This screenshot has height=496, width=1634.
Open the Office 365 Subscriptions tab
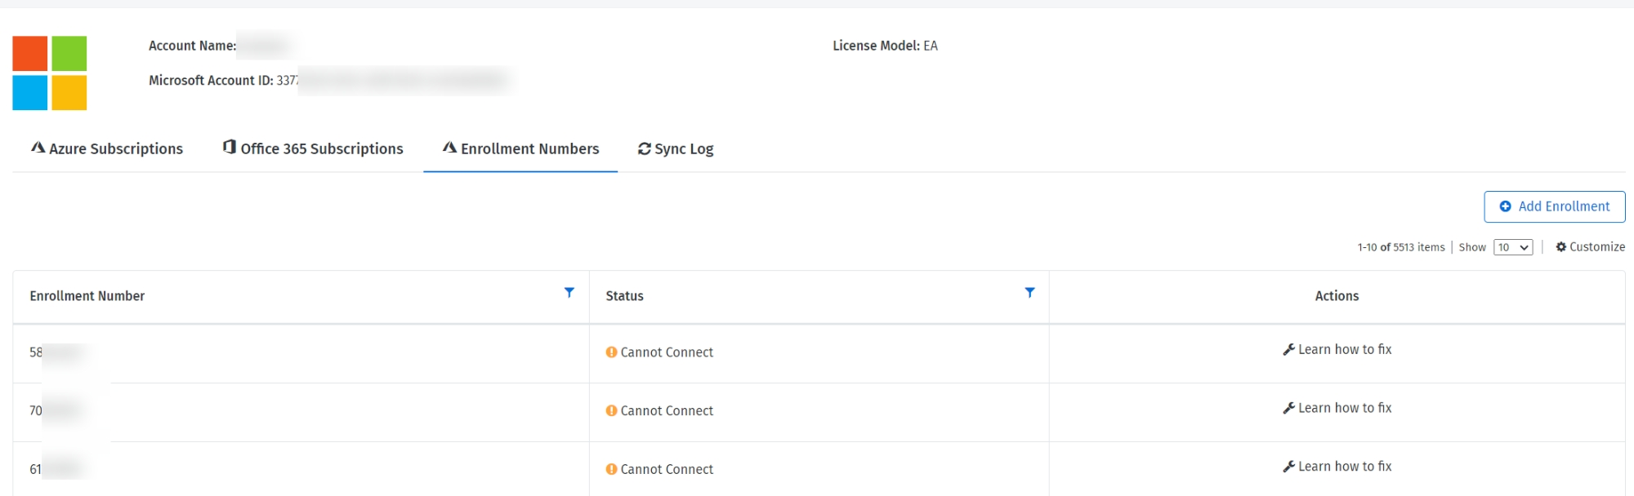click(x=313, y=149)
